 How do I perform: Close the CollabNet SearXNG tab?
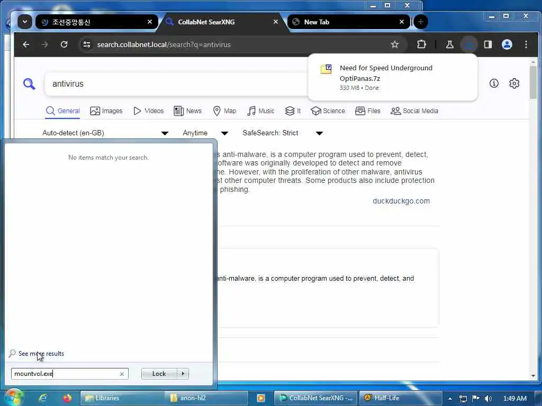275,22
